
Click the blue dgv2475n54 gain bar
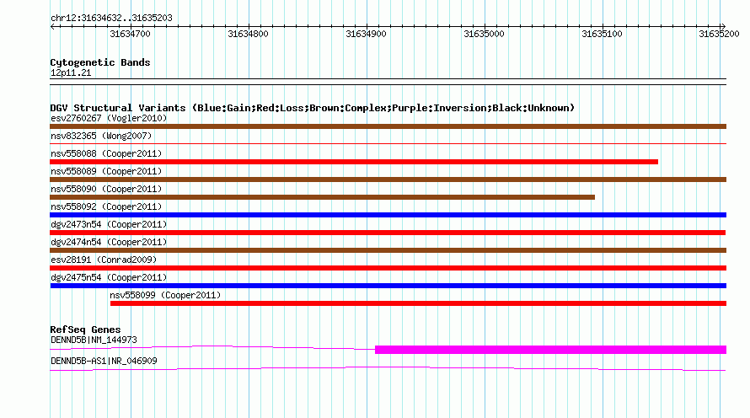388,286
